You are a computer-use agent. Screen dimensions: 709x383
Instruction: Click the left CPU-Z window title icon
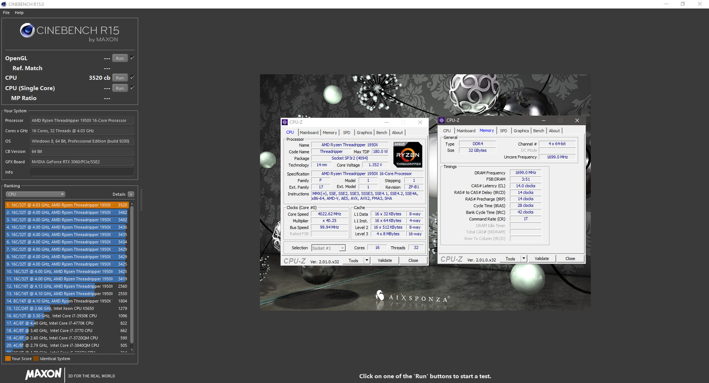tap(285, 122)
